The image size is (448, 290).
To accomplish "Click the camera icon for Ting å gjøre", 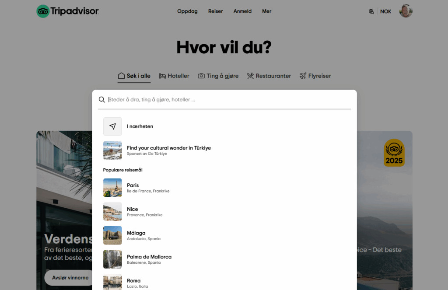I will click(x=201, y=76).
